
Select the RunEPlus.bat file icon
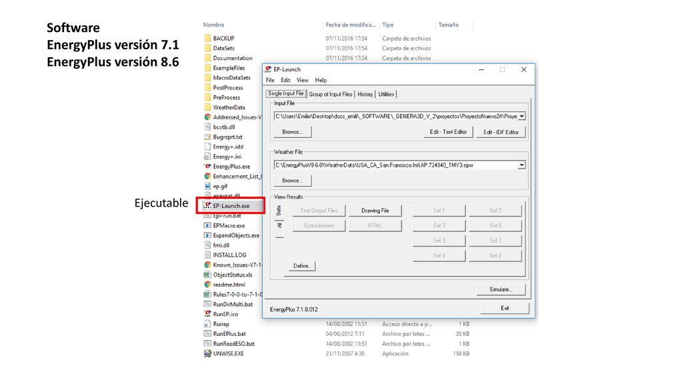coord(208,334)
